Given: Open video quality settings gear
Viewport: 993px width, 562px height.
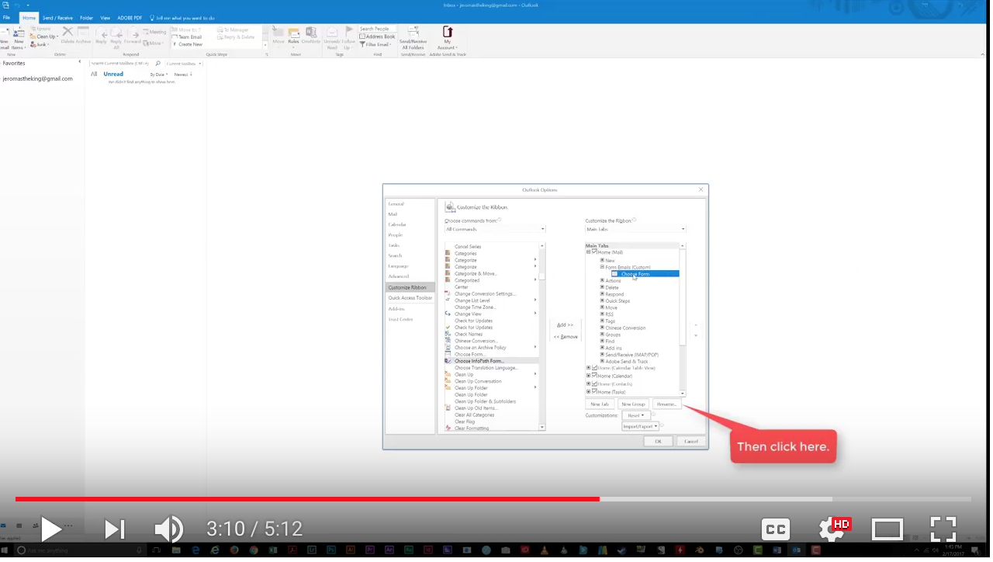Looking at the screenshot, I should [x=833, y=529].
